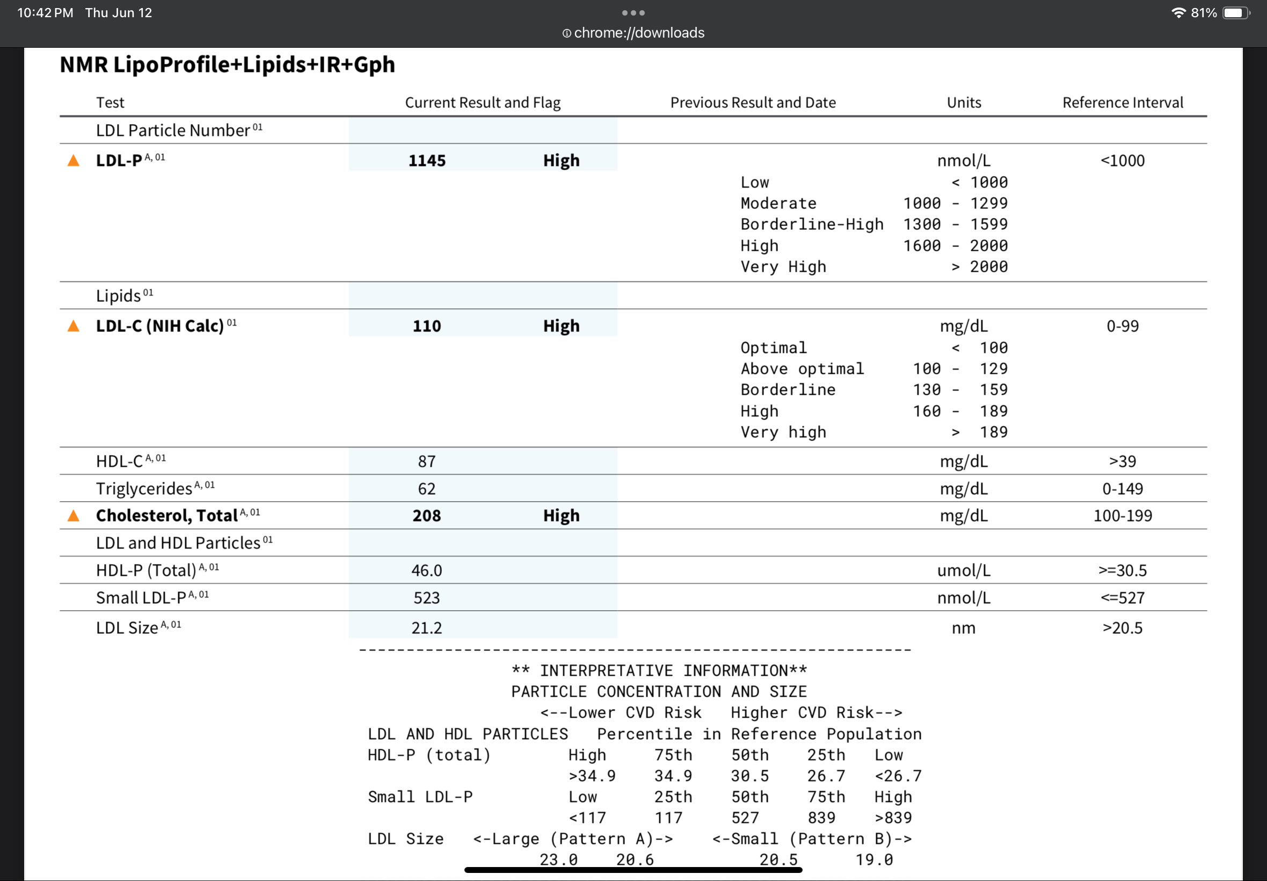Select the HDL-C result value 87
The image size is (1267, 881).
click(x=426, y=461)
